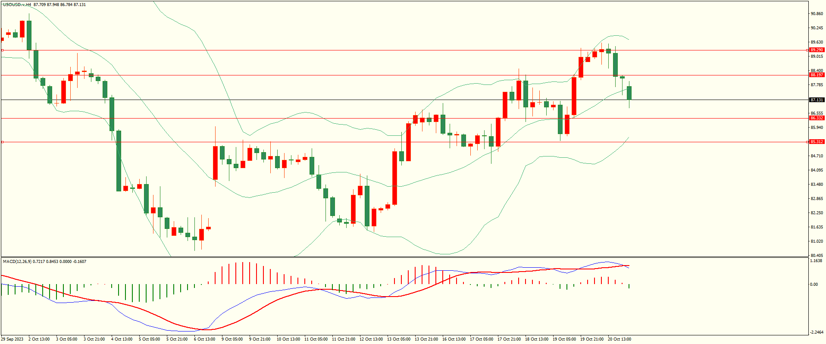Click the MACD scale value -2.2464
This screenshot has height=344, width=826.
point(816,332)
